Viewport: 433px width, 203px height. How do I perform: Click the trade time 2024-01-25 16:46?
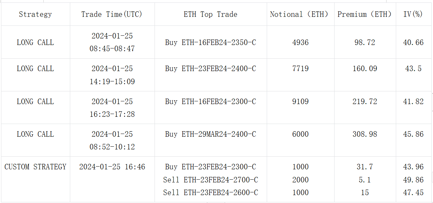pos(112,167)
